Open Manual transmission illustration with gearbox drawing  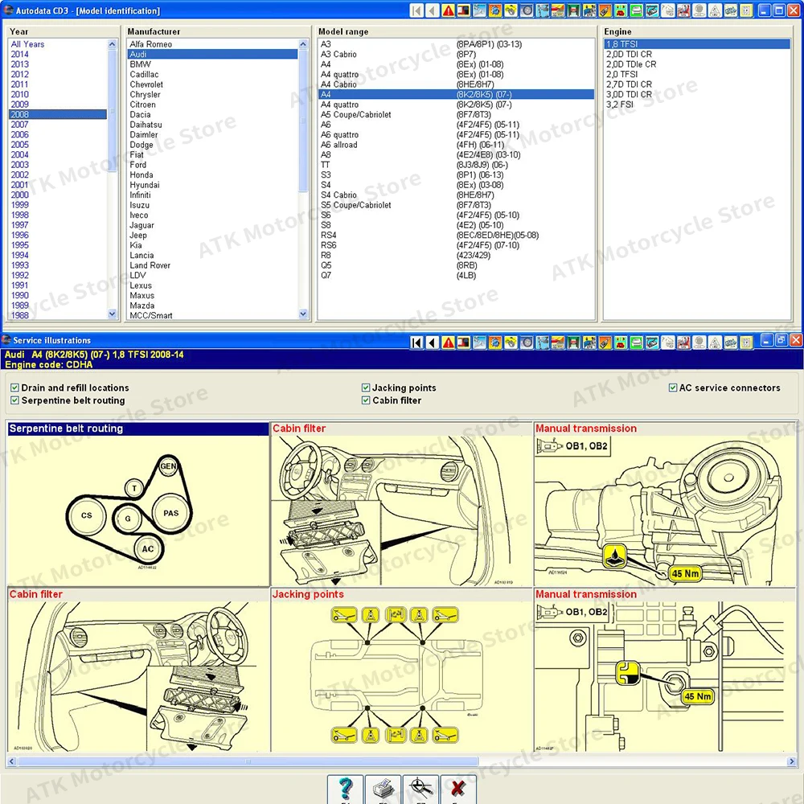665,504
